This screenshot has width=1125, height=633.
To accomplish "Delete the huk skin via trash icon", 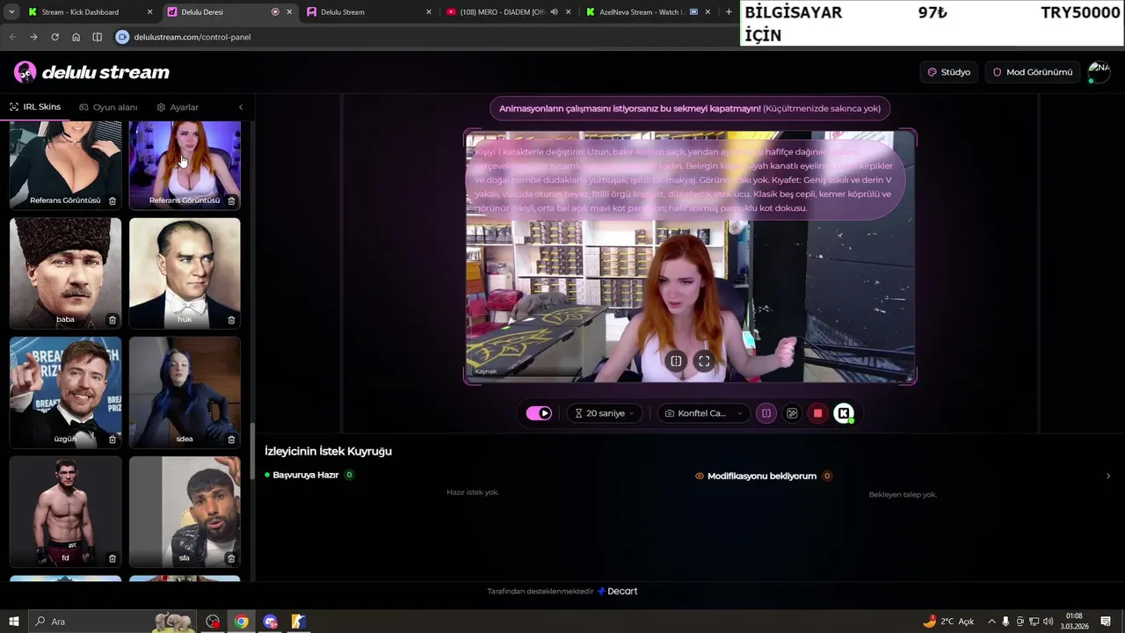I will [231, 320].
